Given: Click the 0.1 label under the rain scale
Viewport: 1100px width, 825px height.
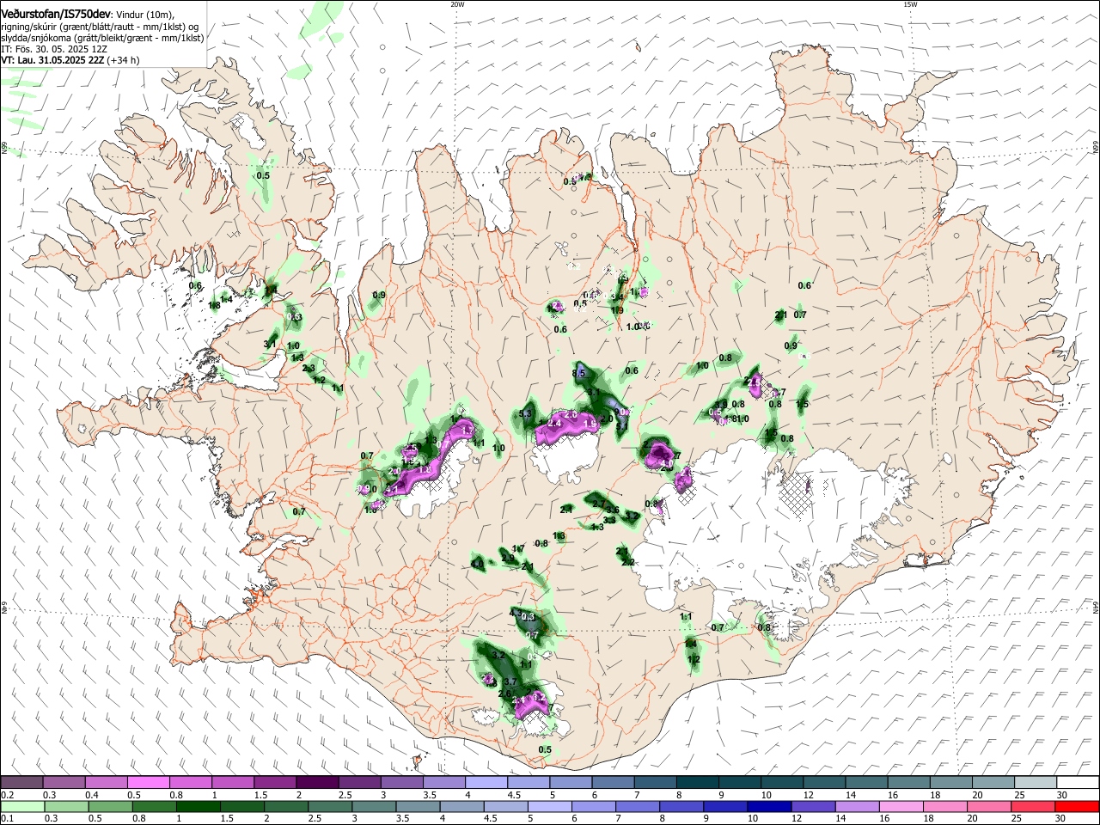Looking at the screenshot, I should pos(7,819).
